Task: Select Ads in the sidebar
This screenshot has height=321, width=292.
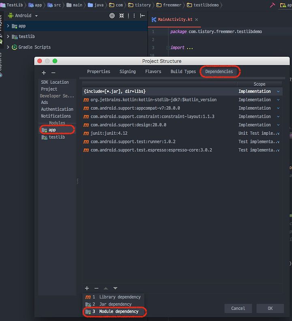Action: point(45,103)
